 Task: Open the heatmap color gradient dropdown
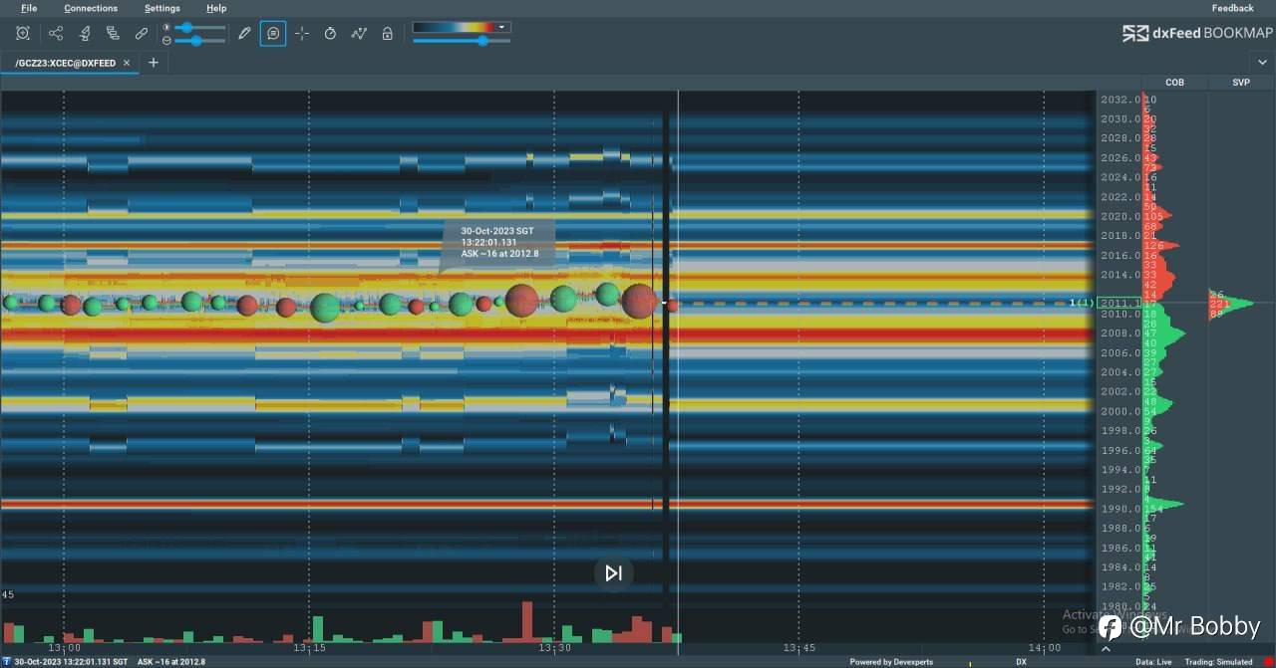coord(502,27)
